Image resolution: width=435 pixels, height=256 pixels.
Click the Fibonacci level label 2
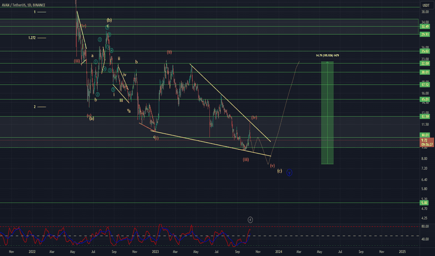point(35,107)
